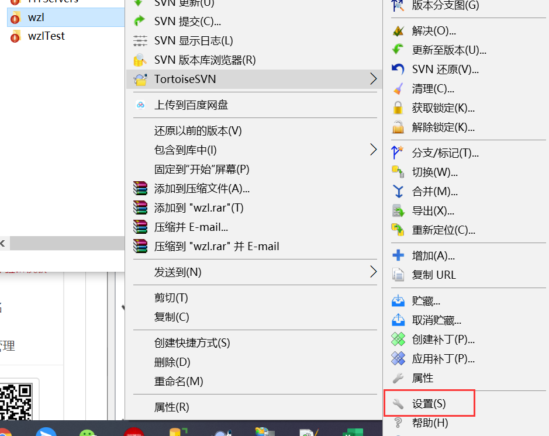Click the SVN commit green arrow icon
This screenshot has width=549, height=436.
coord(140,22)
